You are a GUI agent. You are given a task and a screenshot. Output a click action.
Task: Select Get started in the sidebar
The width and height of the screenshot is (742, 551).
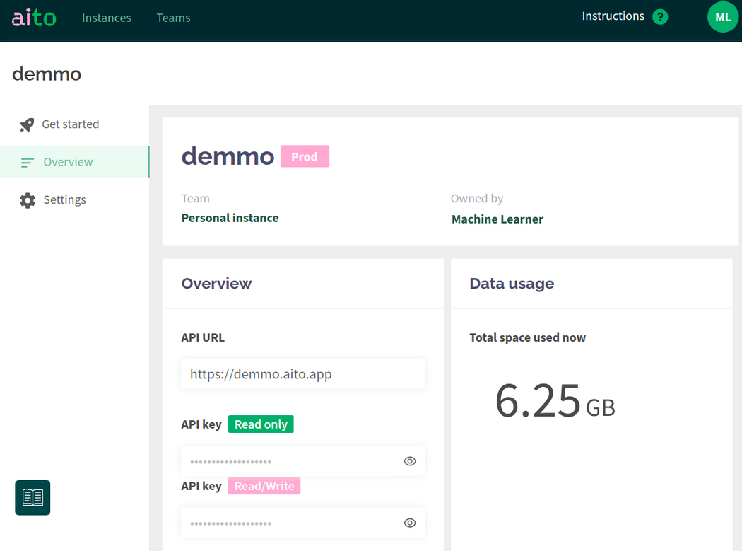point(71,124)
